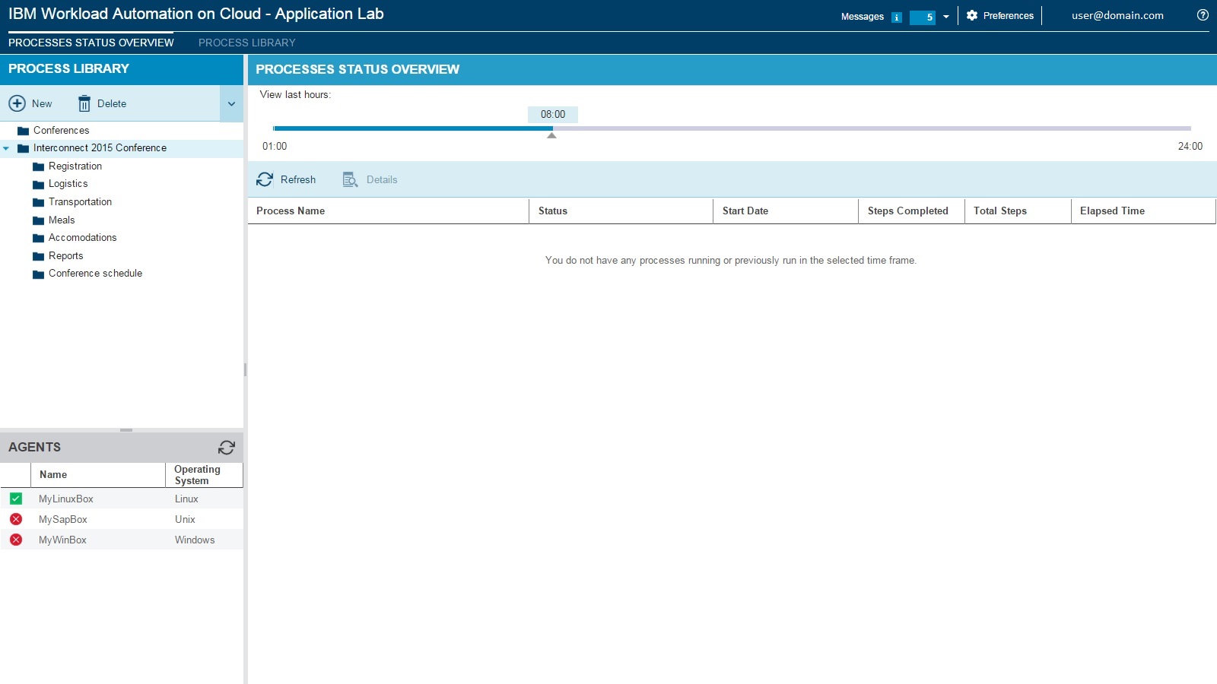
Task: Click the filled blue portion of hours slider
Action: pos(412,128)
